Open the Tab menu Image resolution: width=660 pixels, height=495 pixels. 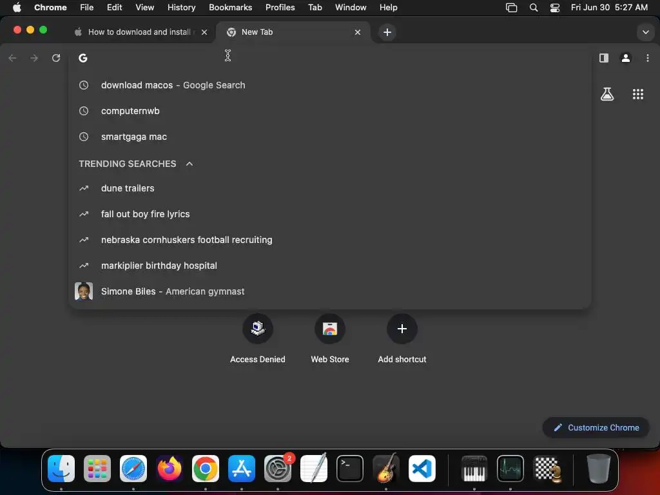315,7
